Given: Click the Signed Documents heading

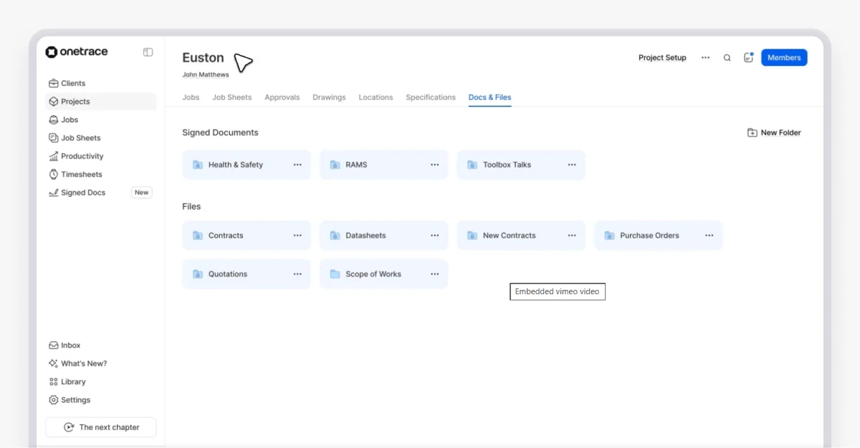Looking at the screenshot, I should coord(220,132).
